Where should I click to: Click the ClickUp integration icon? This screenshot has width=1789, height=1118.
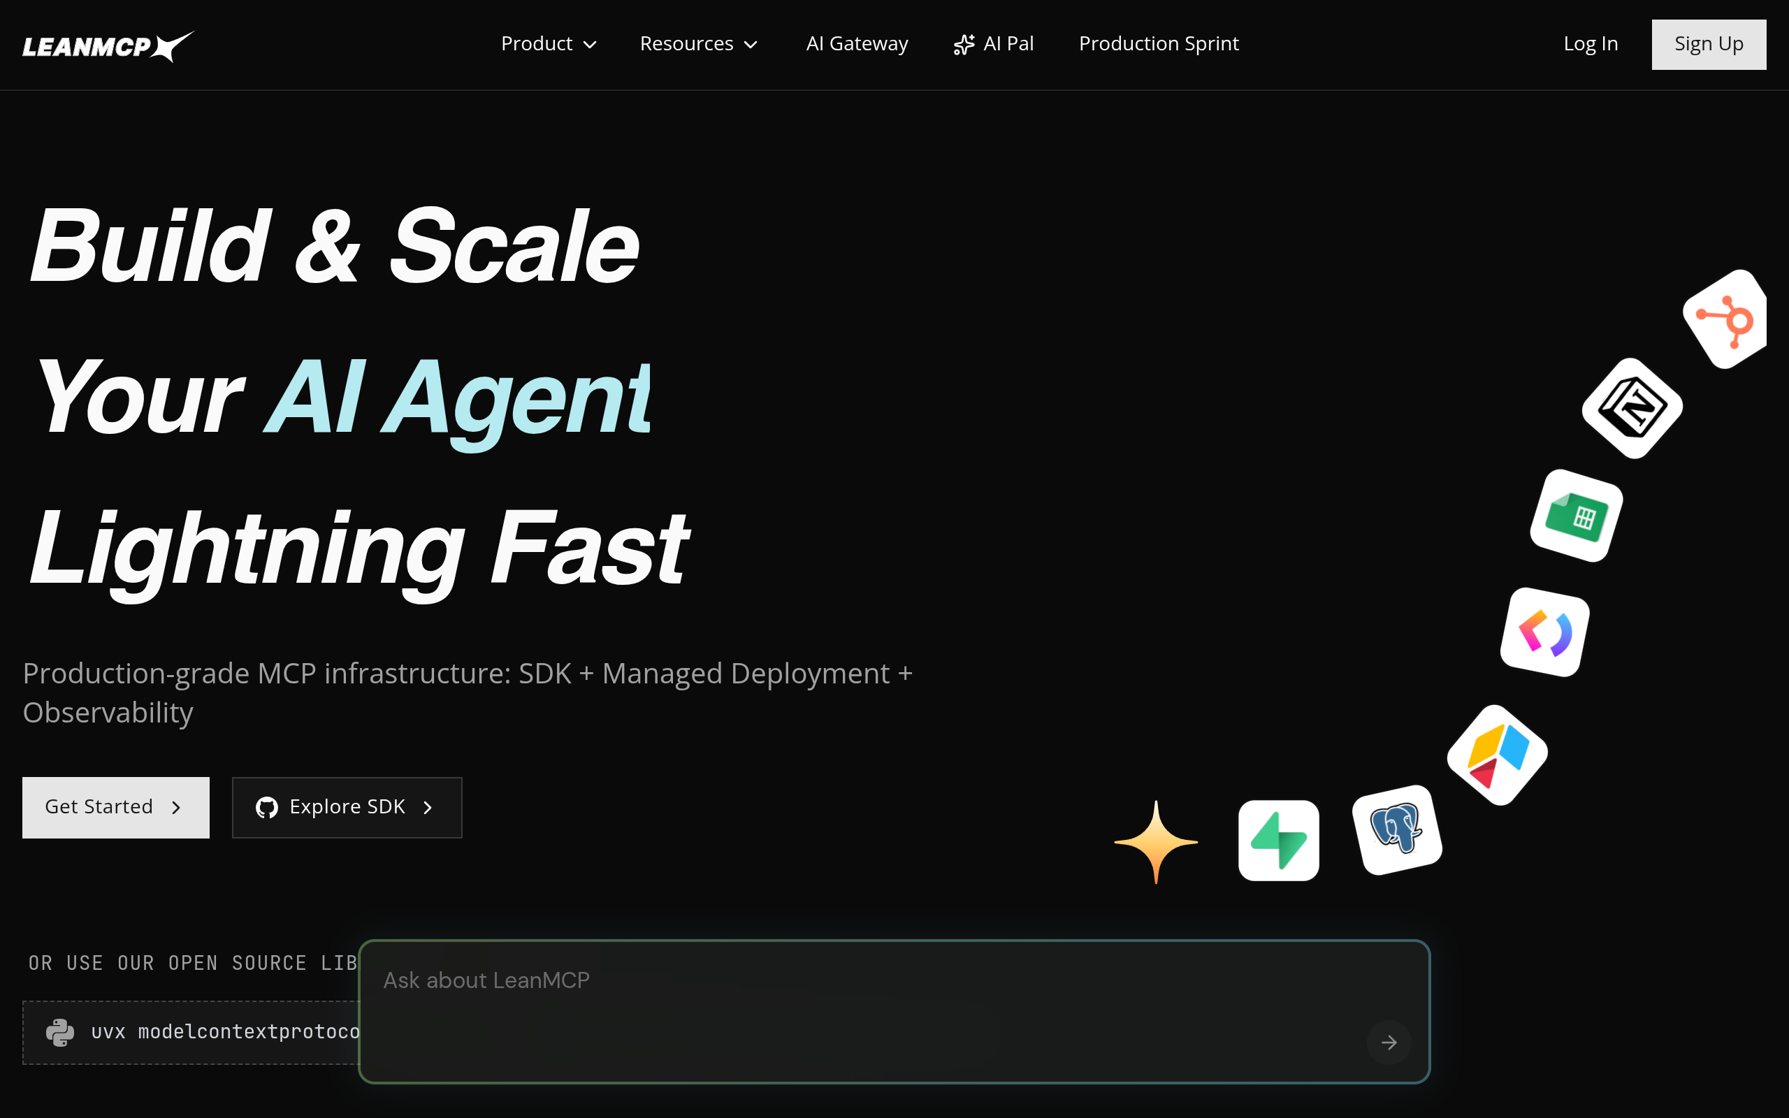click(1545, 632)
